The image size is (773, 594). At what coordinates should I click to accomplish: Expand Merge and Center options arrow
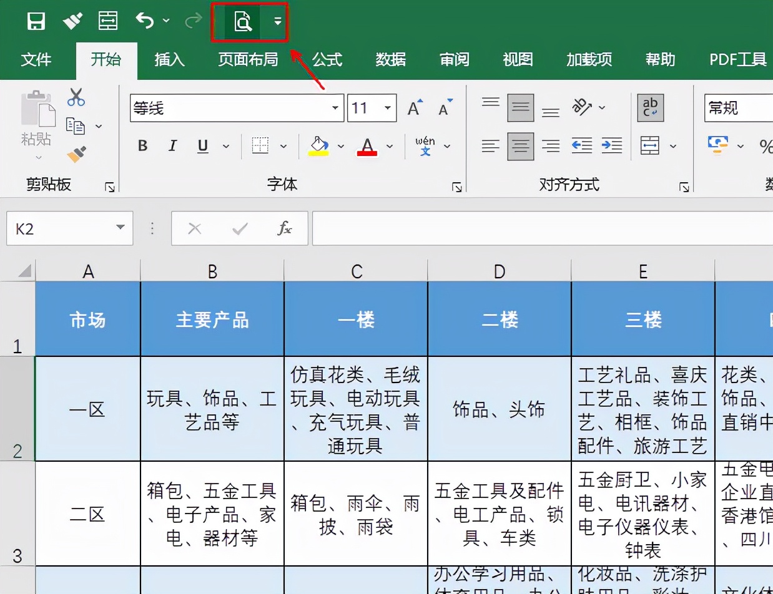coord(673,147)
